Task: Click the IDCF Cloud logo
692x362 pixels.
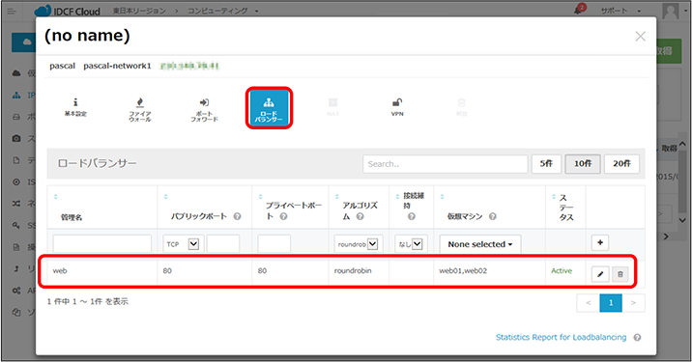Action: click(67, 11)
